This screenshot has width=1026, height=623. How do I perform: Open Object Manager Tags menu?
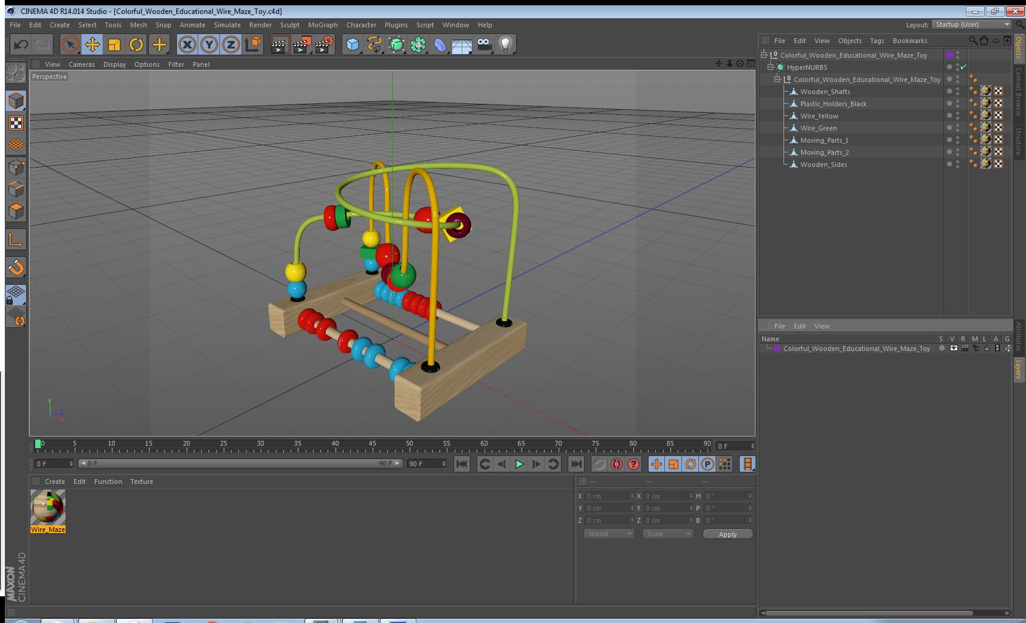tap(877, 41)
